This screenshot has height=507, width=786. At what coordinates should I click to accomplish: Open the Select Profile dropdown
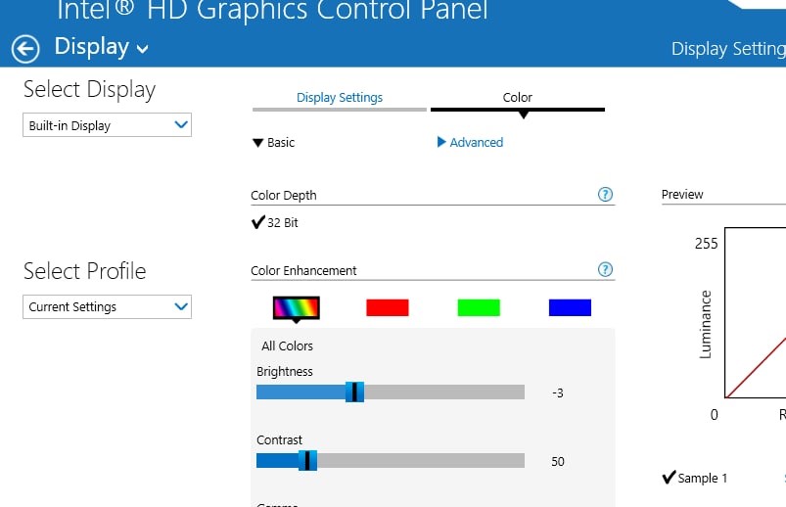point(107,306)
